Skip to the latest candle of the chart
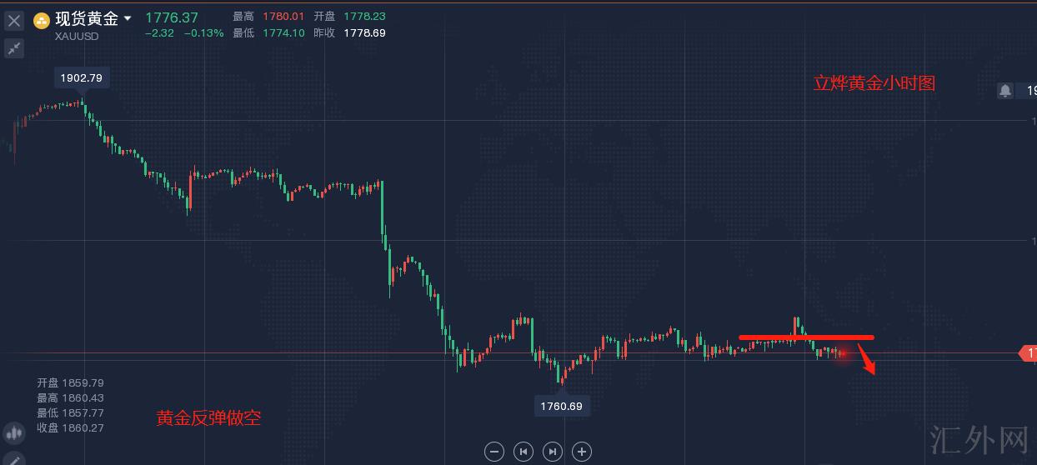The image size is (1037, 465). pyautogui.click(x=553, y=452)
